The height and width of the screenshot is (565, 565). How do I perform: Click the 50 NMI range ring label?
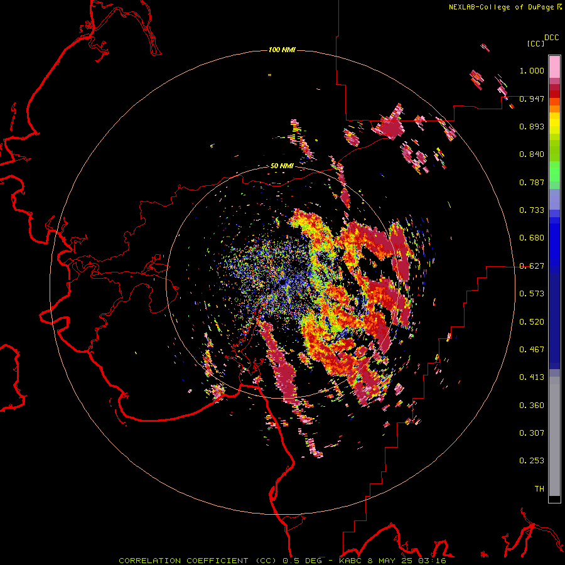282,166
